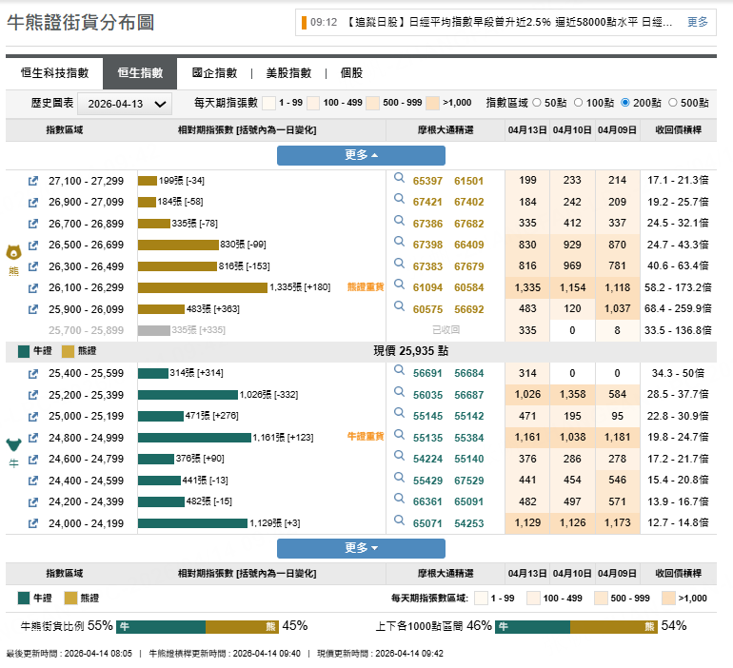Click search icon beside warrant 61094
Viewport: 733px width, 668px height.
tap(401, 287)
